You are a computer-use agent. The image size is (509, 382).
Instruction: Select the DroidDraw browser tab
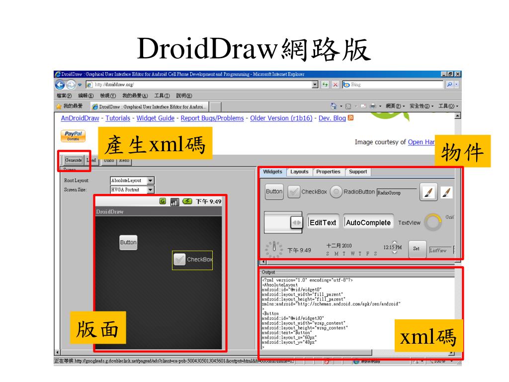149,106
